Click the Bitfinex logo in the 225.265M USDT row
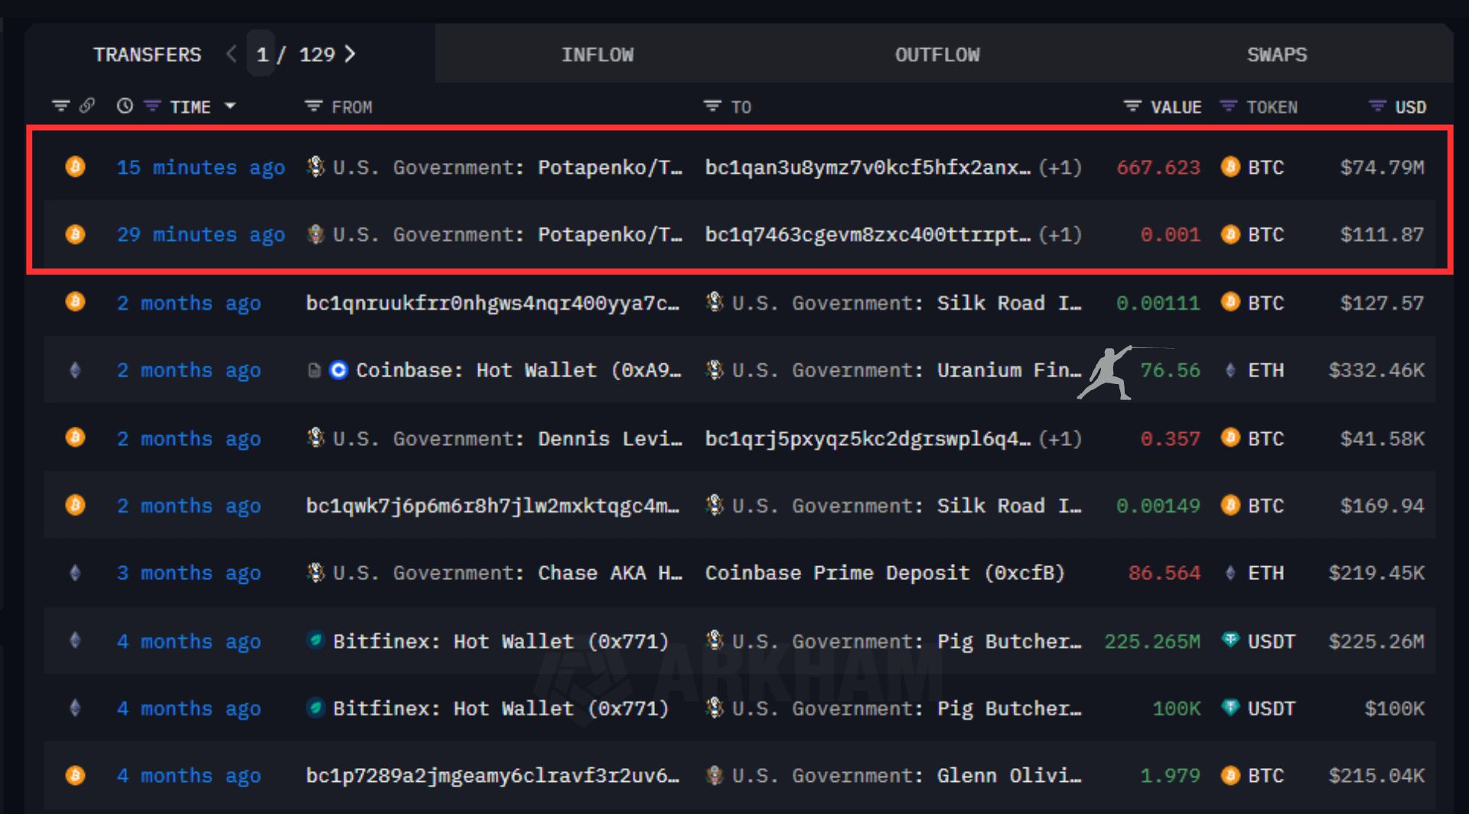1469x814 pixels. pyautogui.click(x=315, y=640)
